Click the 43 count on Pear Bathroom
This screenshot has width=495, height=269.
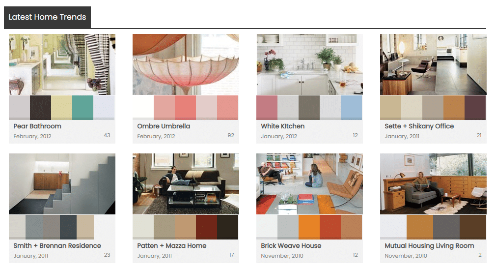click(107, 135)
